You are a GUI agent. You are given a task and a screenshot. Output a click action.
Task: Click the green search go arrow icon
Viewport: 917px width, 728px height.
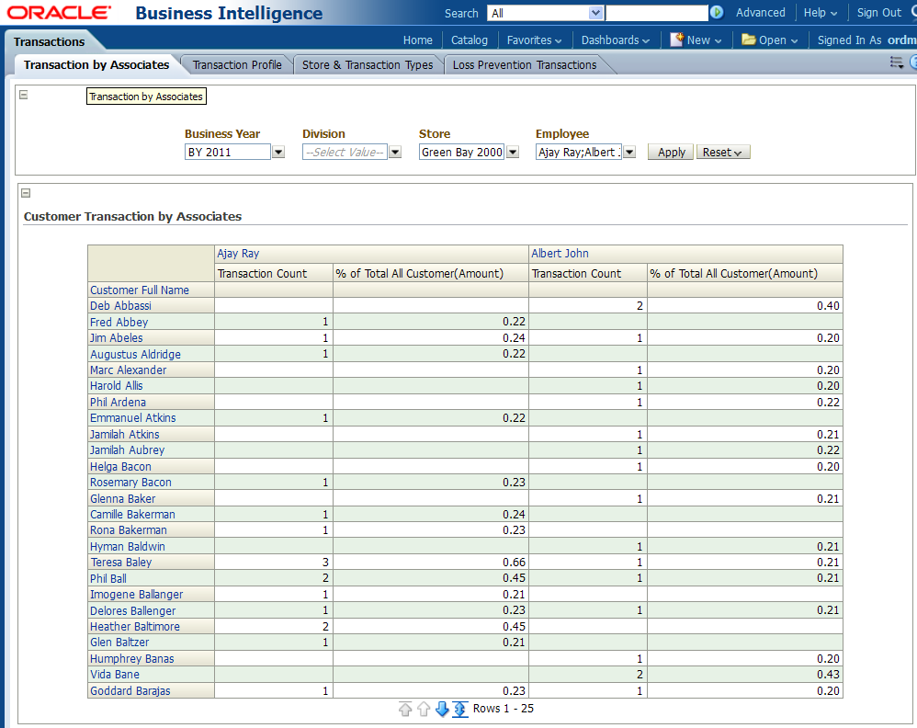coord(717,13)
